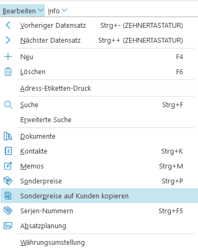Click the Serien-Nummern barcode tag icon
The image size is (198, 249).
8,211
